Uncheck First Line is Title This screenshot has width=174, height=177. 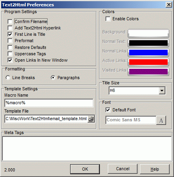tap(10, 34)
